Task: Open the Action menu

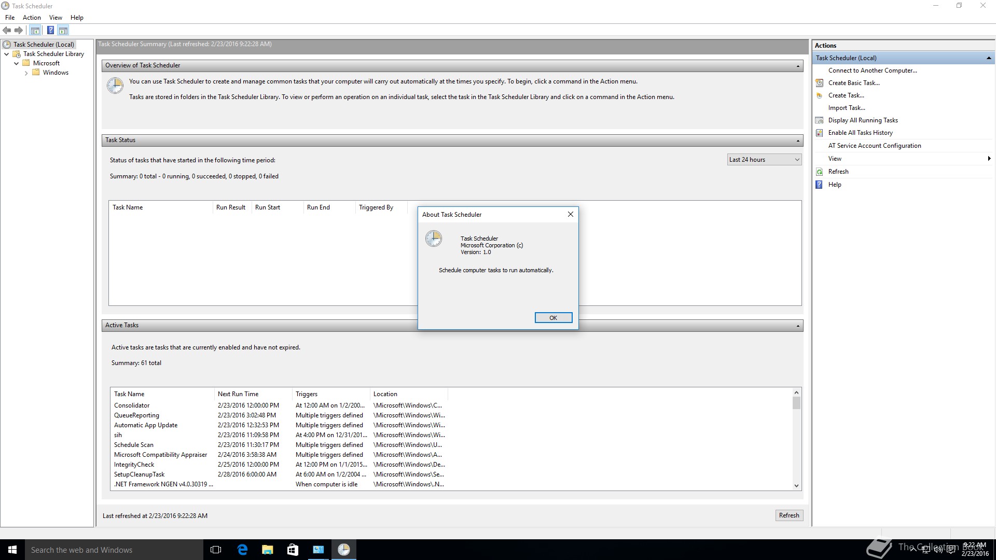Action: click(x=32, y=18)
